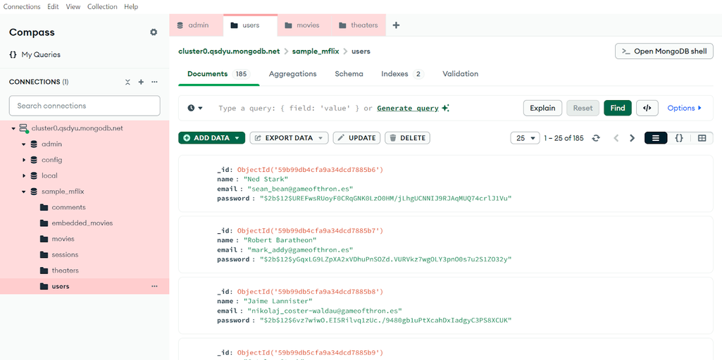Open the Validation tab

click(x=461, y=74)
